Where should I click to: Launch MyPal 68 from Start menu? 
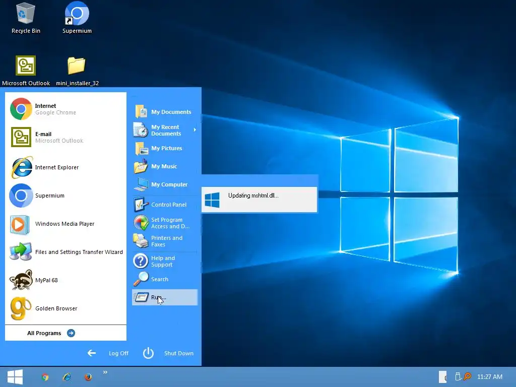pos(66,280)
